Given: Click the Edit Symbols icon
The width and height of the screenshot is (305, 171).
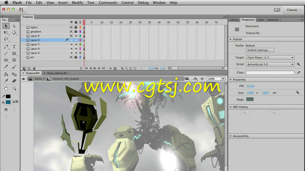Looking at the screenshot, I should point(195,79).
